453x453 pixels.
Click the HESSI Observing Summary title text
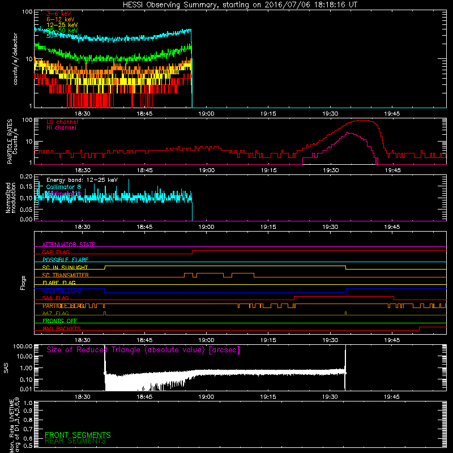coord(240,5)
